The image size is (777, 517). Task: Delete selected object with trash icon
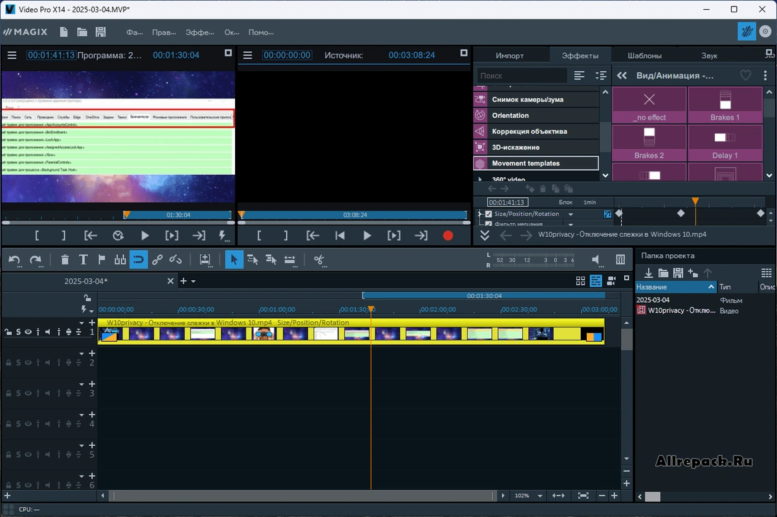[x=65, y=259]
